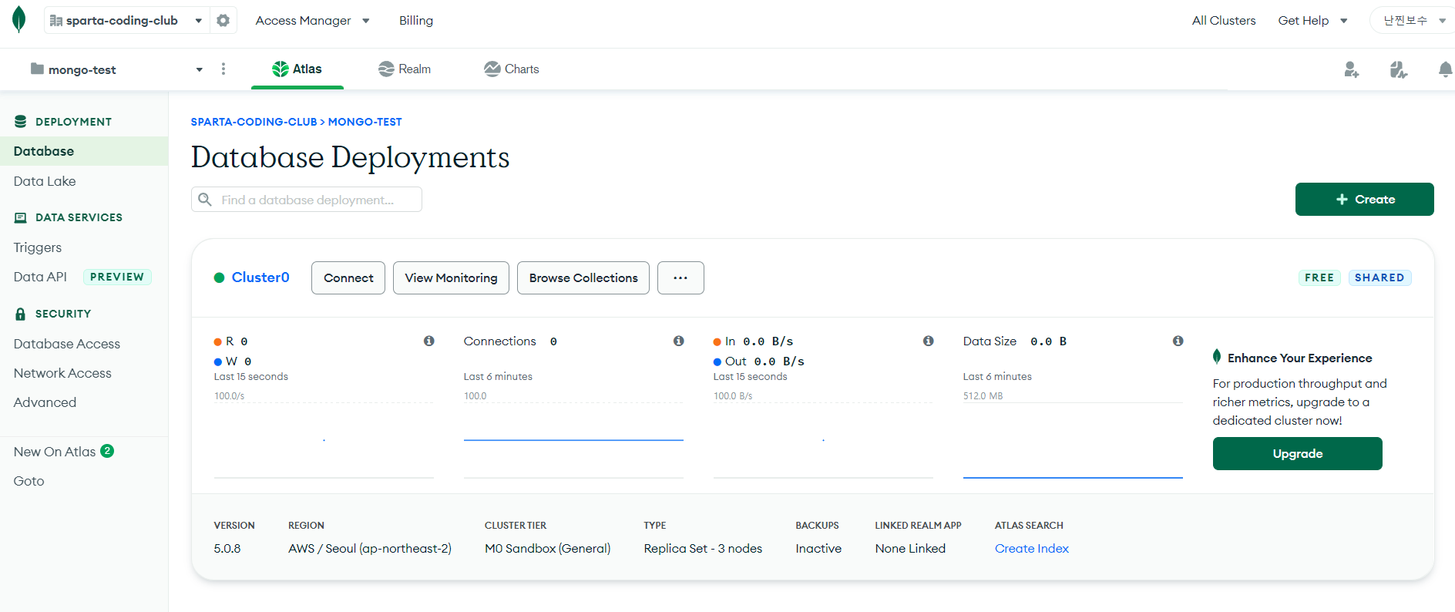Viewport: 1455px width, 612px height.
Task: Click the View Monitoring button
Action: (451, 277)
